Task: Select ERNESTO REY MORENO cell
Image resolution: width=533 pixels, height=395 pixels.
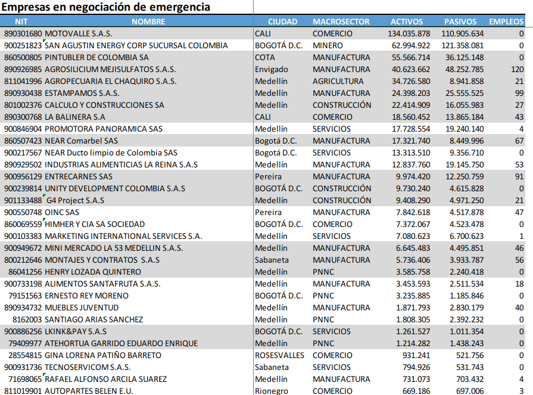Action: point(87,296)
